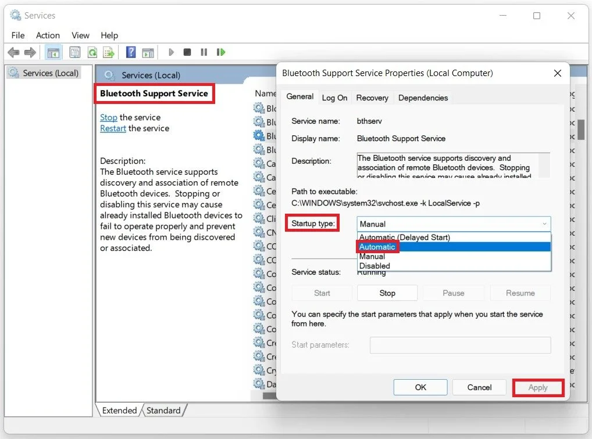Click the Apply button
The height and width of the screenshot is (439, 592).
538,387
